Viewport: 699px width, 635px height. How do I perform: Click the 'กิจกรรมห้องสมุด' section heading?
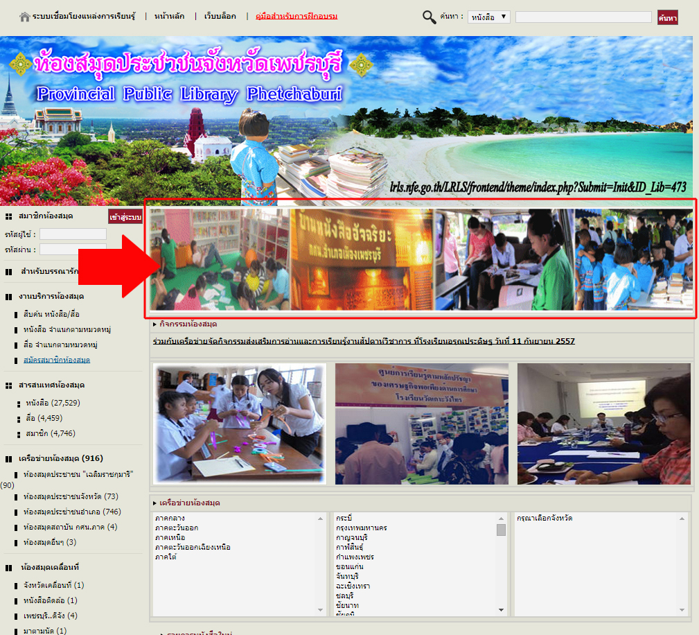[188, 324]
